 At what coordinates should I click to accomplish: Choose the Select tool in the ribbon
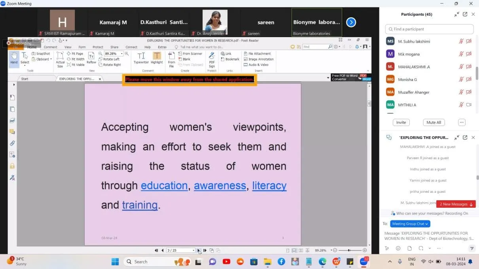25,59
